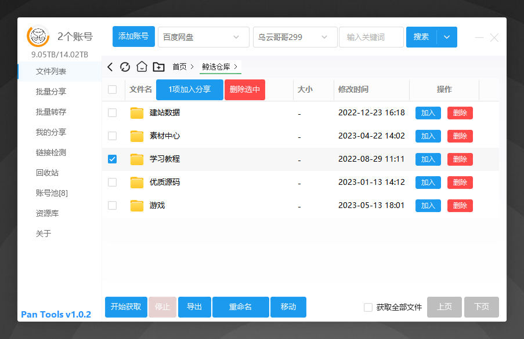The height and width of the screenshot is (339, 524).
Task: Expand the arrow next to 搜索 button
Action: (x=447, y=36)
